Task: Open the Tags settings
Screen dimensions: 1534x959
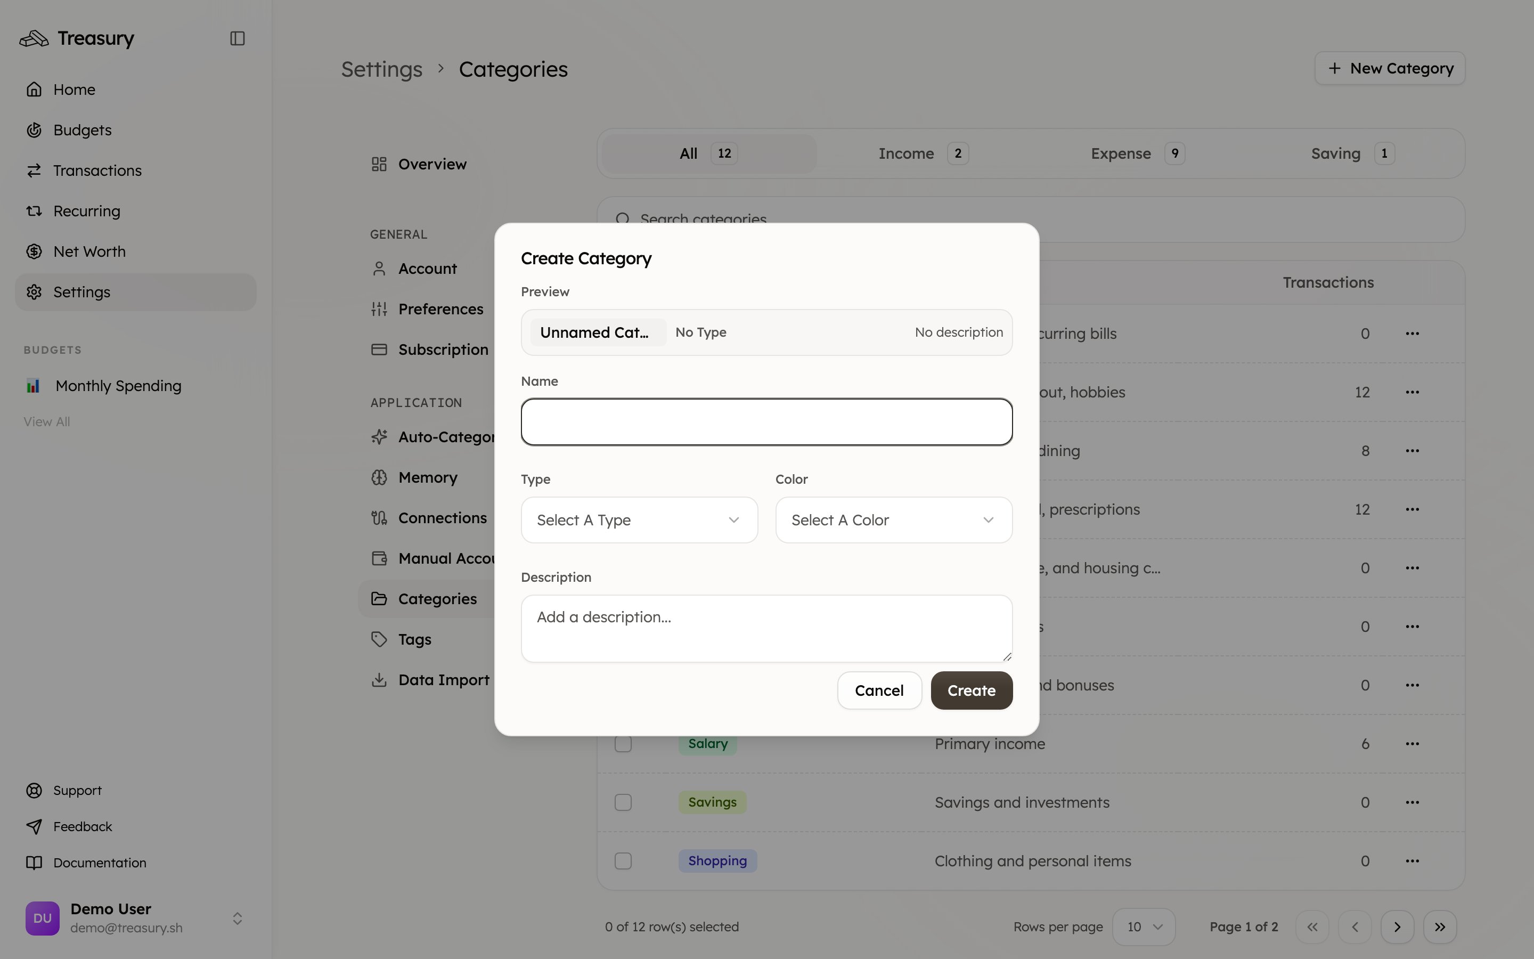Action: click(x=426, y=640)
